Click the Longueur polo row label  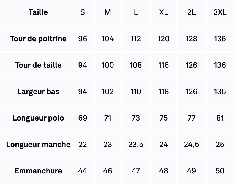[x=38, y=118]
